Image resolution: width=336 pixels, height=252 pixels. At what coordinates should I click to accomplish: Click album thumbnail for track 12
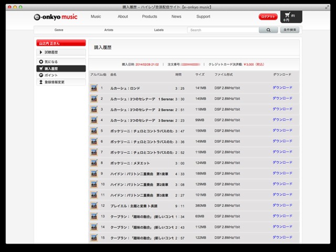click(x=94, y=206)
